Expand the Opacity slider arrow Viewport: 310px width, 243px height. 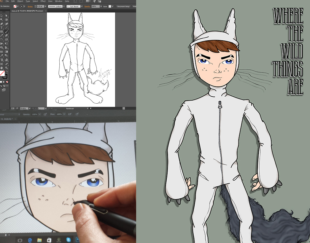pyautogui.click(x=101, y=6)
